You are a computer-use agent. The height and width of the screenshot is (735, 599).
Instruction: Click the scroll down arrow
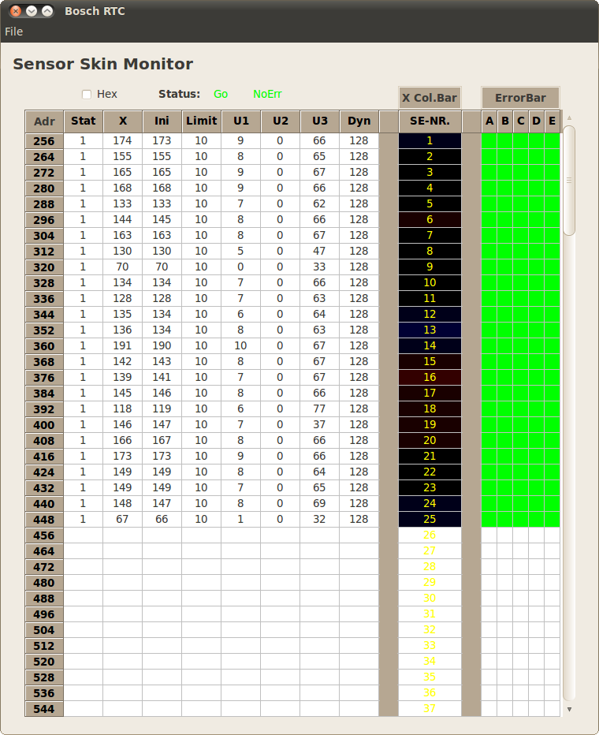(569, 709)
